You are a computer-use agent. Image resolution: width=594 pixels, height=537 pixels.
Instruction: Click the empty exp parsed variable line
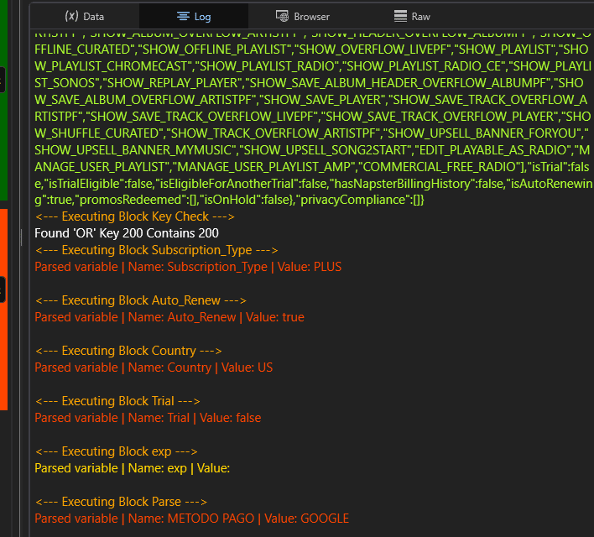[132, 468]
